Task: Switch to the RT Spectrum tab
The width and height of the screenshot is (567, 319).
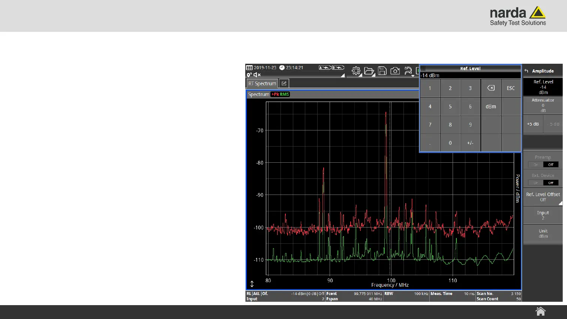Action: coord(262,84)
